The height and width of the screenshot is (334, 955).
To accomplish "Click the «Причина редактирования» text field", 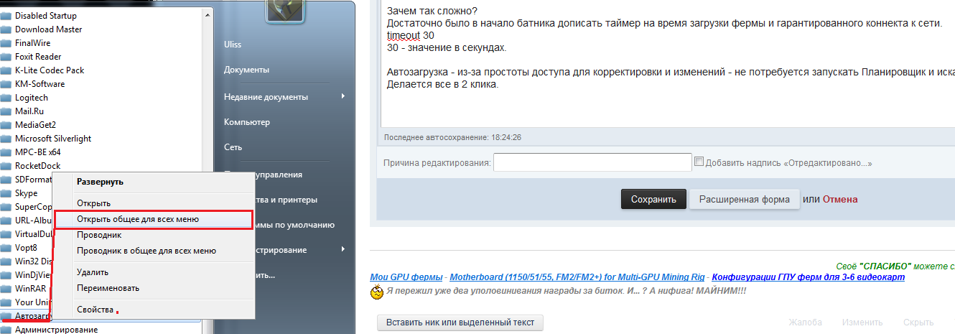I will pyautogui.click(x=592, y=163).
